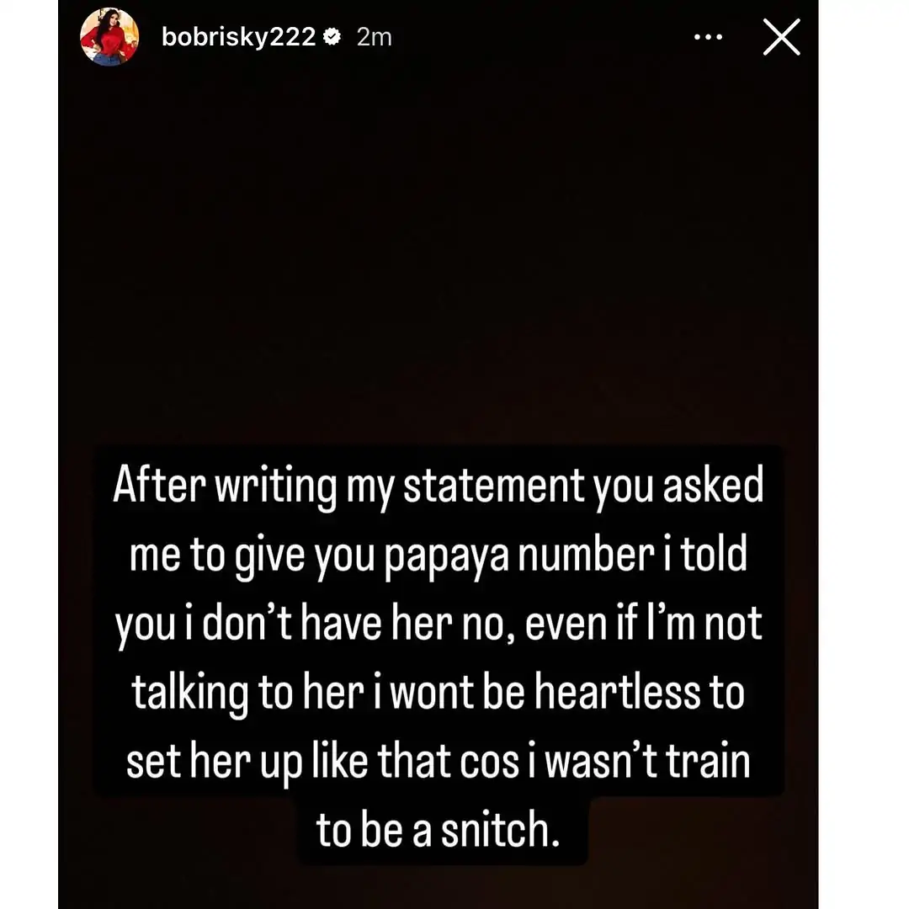Click the word 'snitch.' at the end
The image size is (909, 909).
tap(501, 830)
